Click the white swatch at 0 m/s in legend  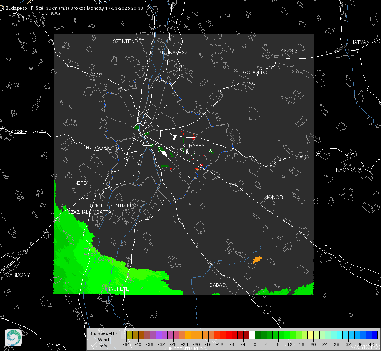(252, 335)
